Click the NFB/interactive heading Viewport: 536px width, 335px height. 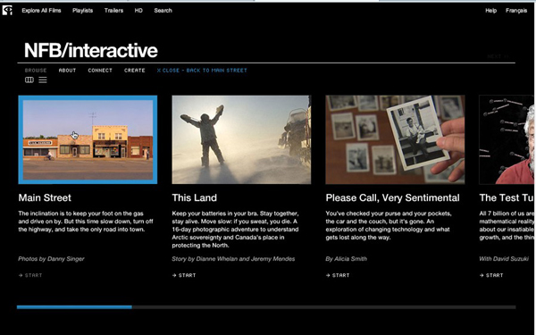tap(91, 51)
